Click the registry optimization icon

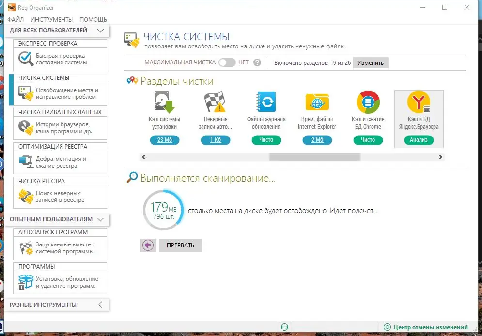pos(26,162)
